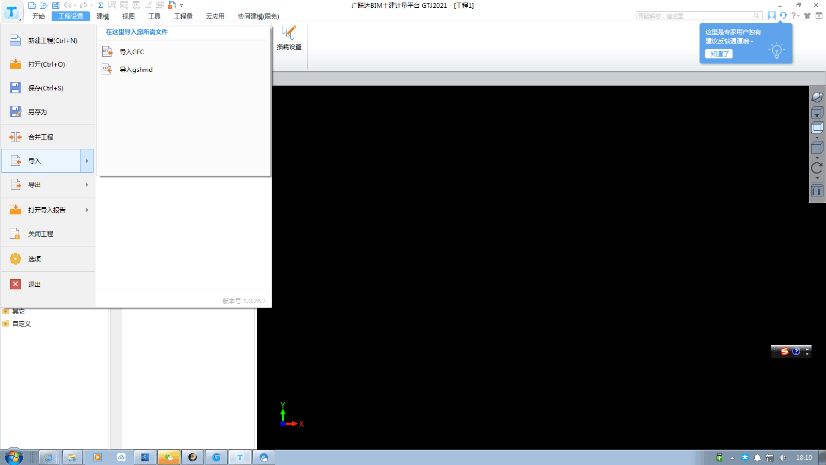Click the clock showing 18:10
Image resolution: width=826 pixels, height=465 pixels.
(804, 457)
